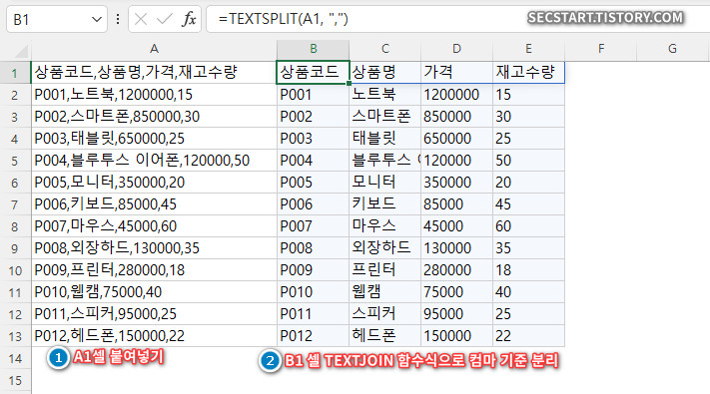Click cell with P012,헤드폰,150000,22

tap(154, 335)
